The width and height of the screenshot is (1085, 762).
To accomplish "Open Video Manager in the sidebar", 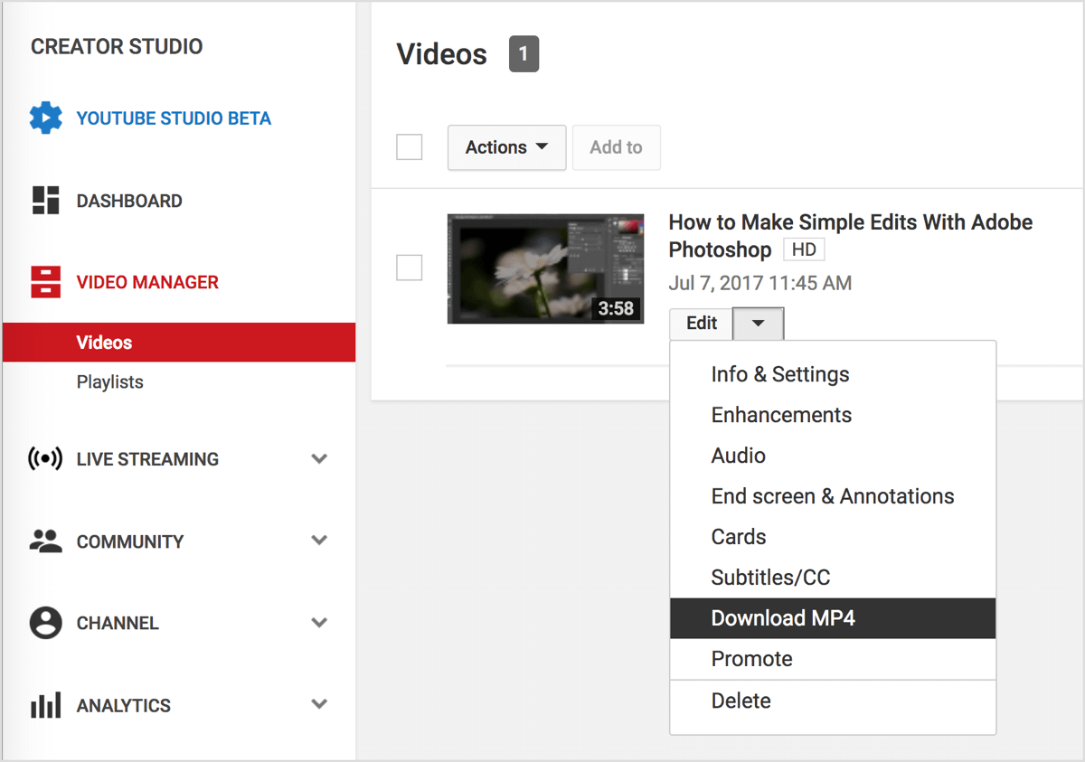I will pyautogui.click(x=147, y=282).
